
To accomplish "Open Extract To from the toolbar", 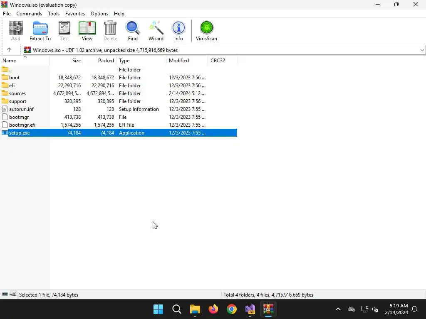I will pyautogui.click(x=40, y=31).
